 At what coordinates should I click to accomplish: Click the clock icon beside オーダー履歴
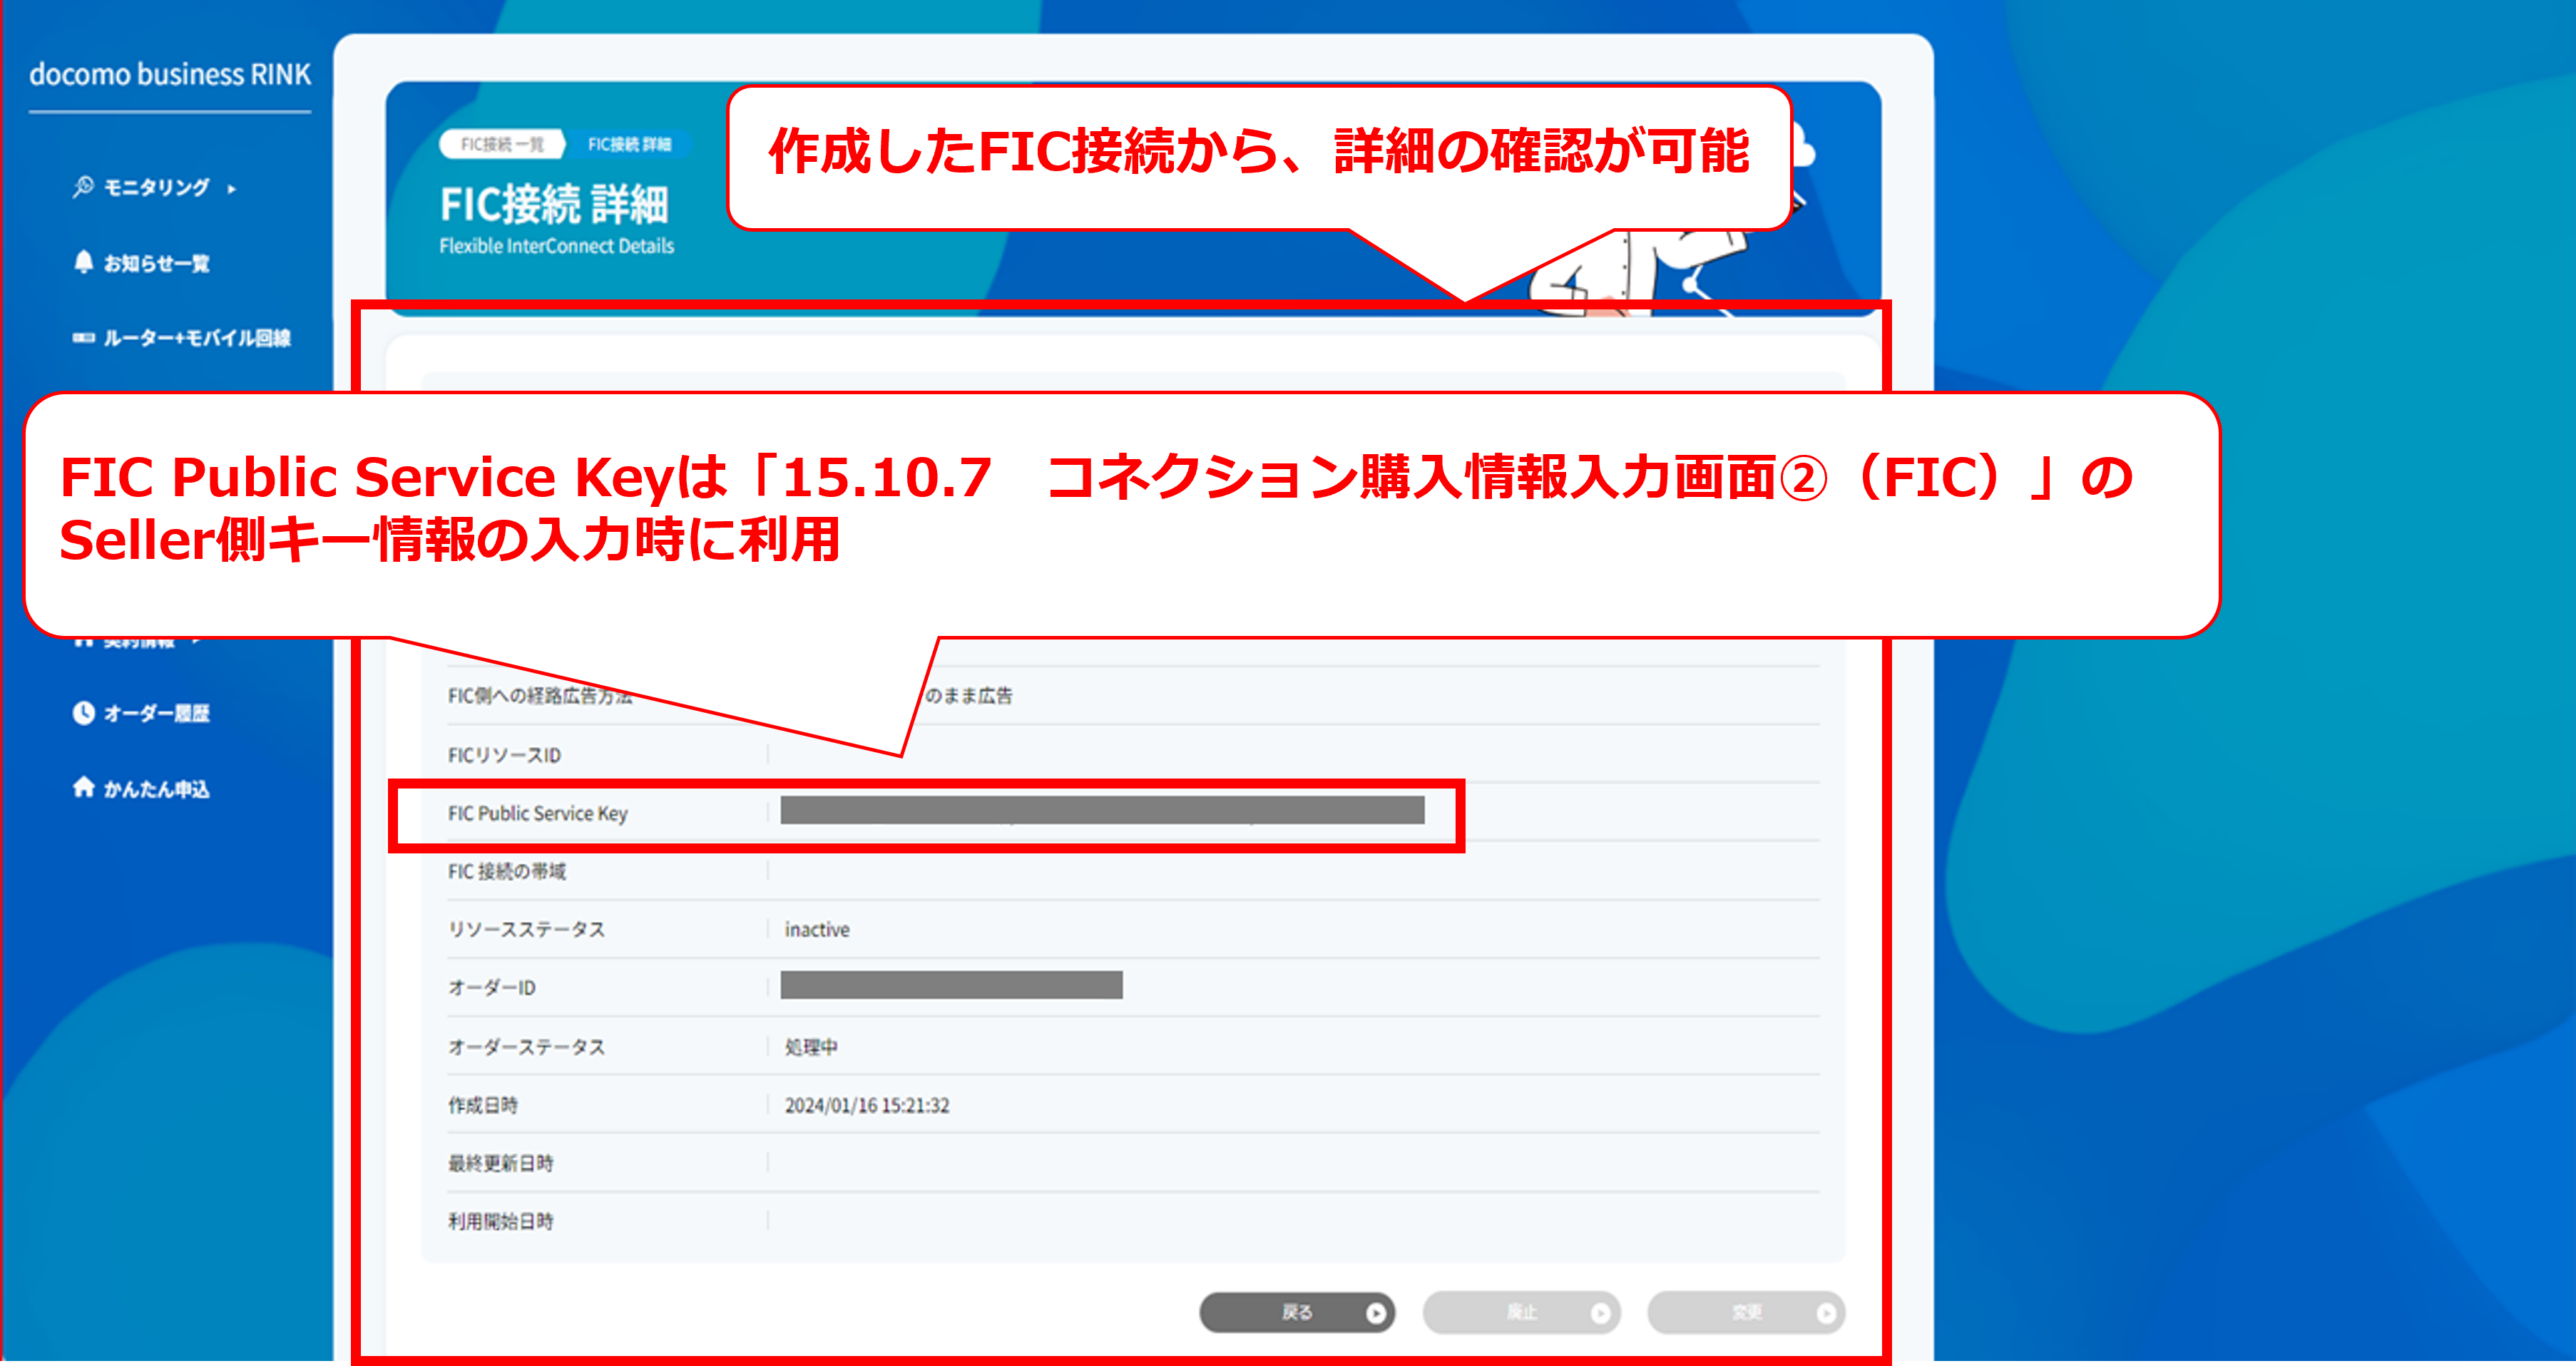point(83,713)
